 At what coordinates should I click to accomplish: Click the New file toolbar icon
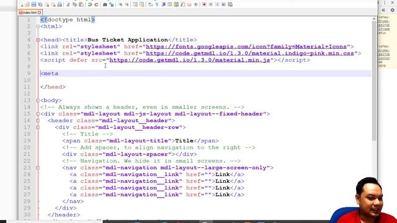(x=22, y=4)
